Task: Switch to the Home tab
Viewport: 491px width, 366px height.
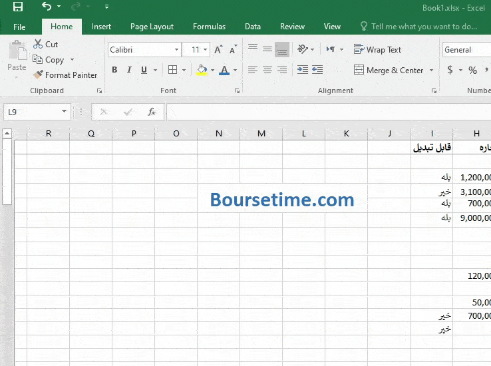Action: pos(62,27)
